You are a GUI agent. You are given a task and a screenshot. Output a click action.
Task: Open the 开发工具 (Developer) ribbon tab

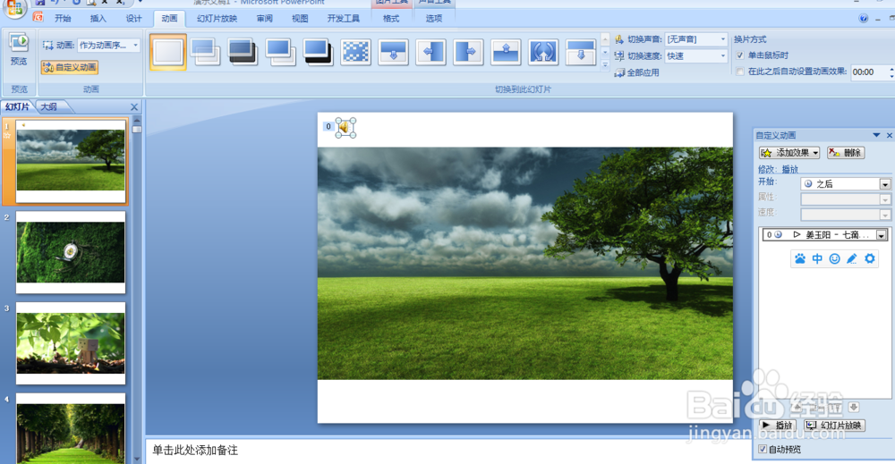[343, 18]
